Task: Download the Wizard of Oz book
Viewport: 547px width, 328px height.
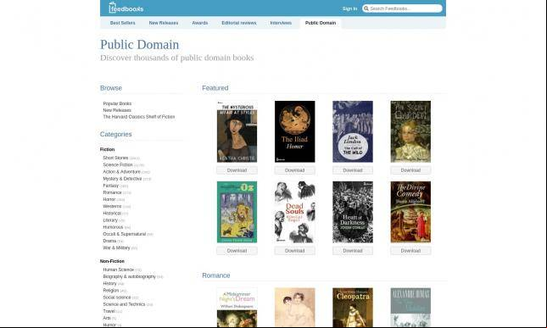Action: (x=237, y=251)
